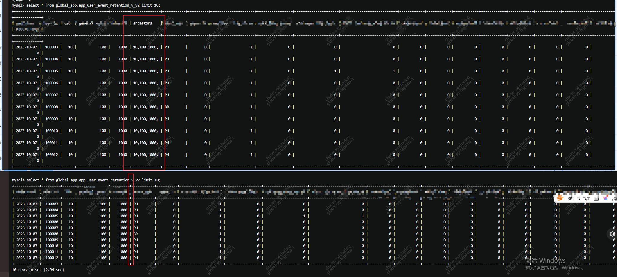Click 100009 in the lower terminal

[x=52, y=240]
